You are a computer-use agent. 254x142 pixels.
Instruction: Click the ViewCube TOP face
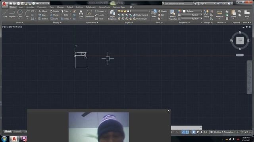[240, 41]
